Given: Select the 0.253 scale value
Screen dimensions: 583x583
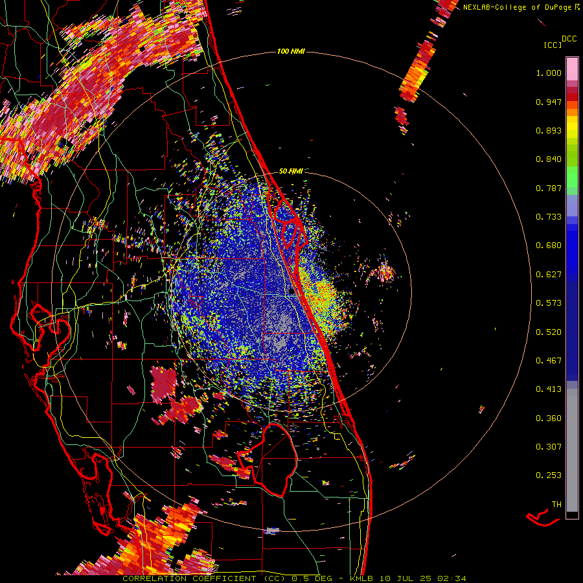Looking at the screenshot, I should pyautogui.click(x=549, y=475).
